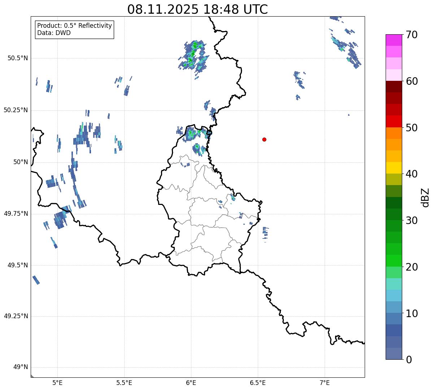Click the Data: DWD label

54,33
